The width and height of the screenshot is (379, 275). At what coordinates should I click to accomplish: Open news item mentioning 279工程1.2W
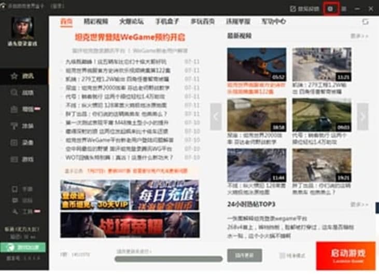click(x=117, y=79)
